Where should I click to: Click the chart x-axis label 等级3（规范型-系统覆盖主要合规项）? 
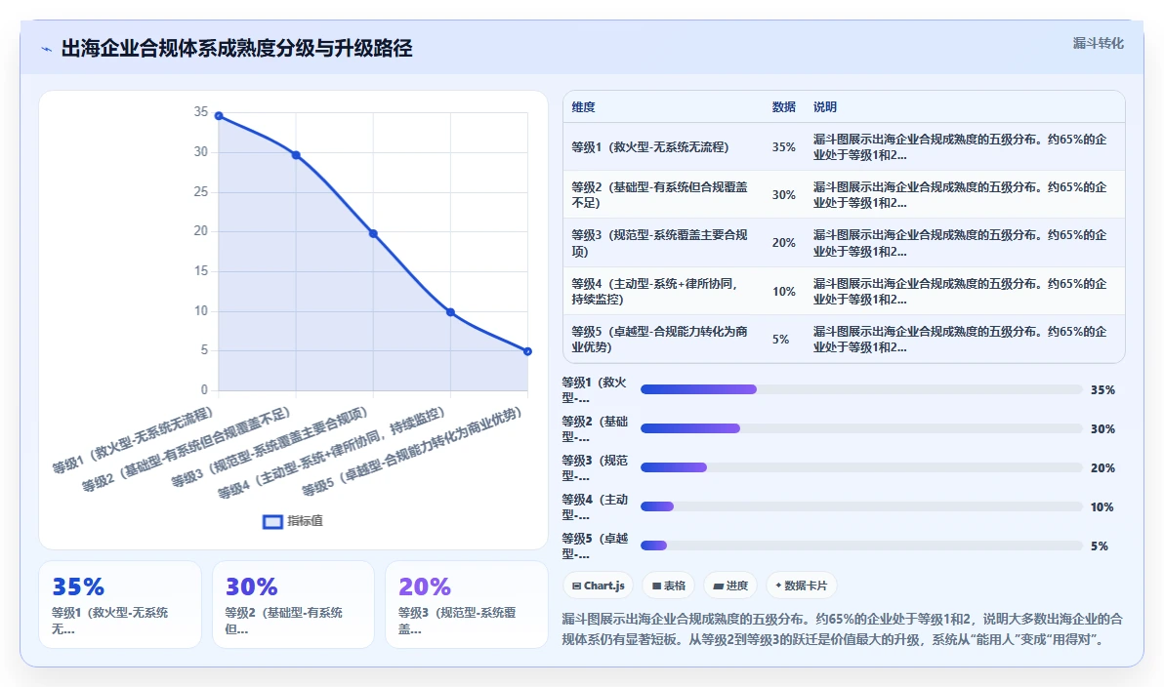tap(270, 447)
